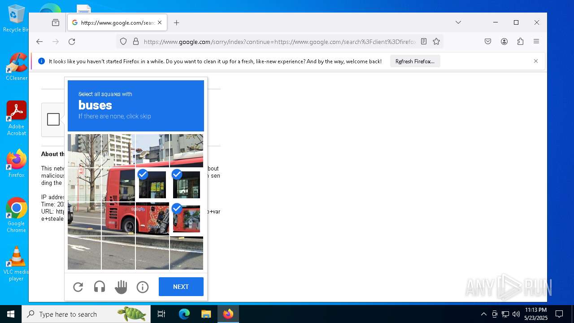Select tile showing bus side with decorations
Screen dimensions: 574x323
pyautogui.click(x=152, y=219)
